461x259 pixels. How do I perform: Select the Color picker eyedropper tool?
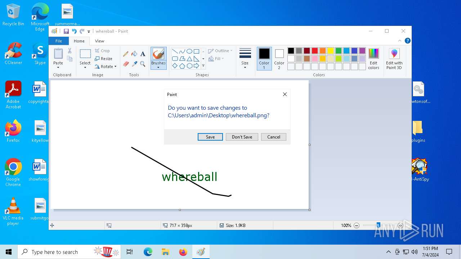(x=134, y=64)
